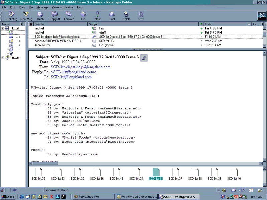Toggle read status of rachel's stuff message

point(201,33)
